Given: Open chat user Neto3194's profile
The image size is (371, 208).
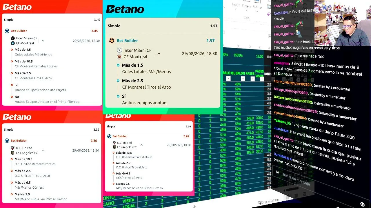Looking at the screenshot, I should pos(281,13).
